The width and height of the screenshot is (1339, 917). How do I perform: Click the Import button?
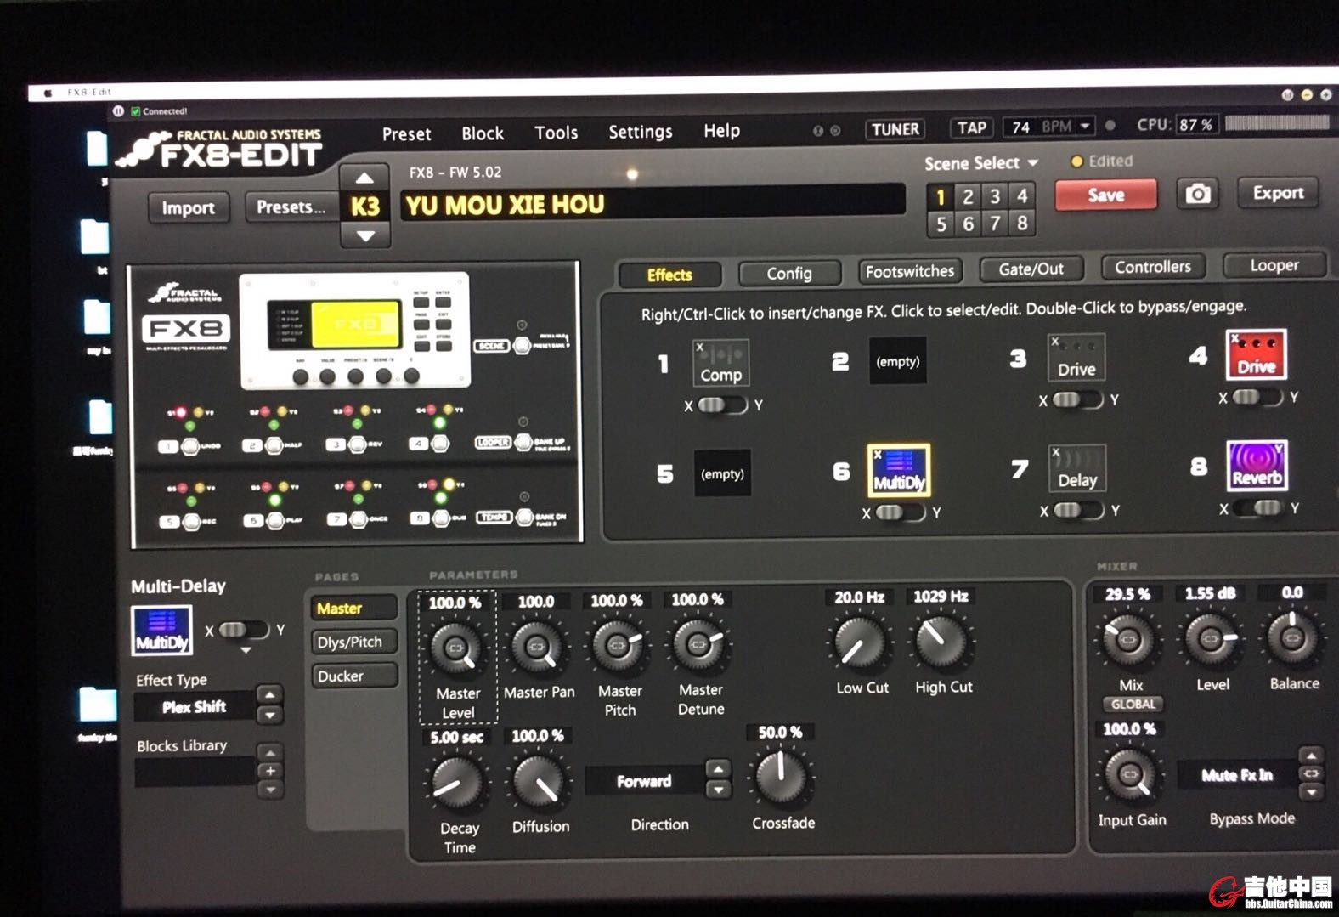coord(188,208)
